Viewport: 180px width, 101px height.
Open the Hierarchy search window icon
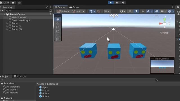point(51,11)
